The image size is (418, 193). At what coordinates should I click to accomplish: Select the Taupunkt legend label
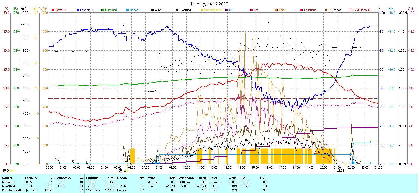pyautogui.click(x=310, y=10)
